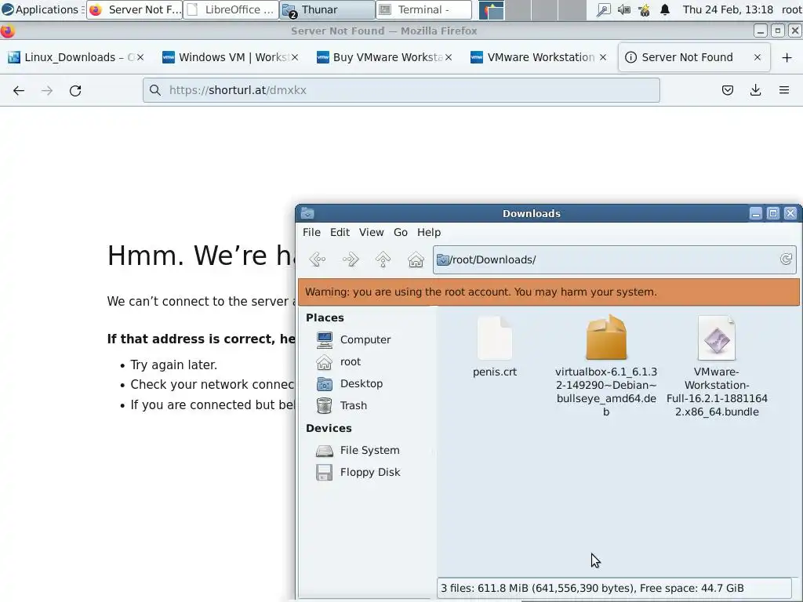The width and height of the screenshot is (803, 602).
Task: Click the root user label in panel
Action: tap(790, 9)
